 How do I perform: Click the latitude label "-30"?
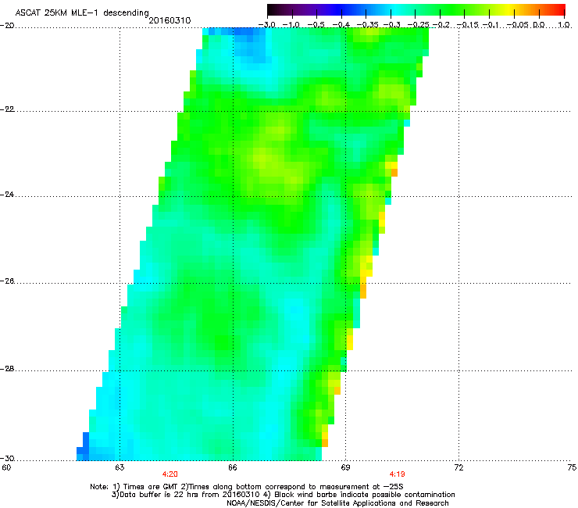point(7,459)
